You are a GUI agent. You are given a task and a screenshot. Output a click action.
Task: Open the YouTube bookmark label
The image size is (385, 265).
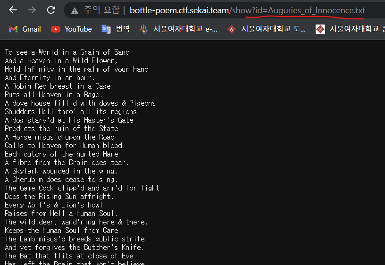coord(78,29)
